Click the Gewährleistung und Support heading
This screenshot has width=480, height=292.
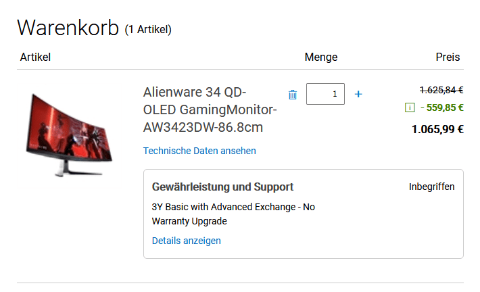pos(222,187)
